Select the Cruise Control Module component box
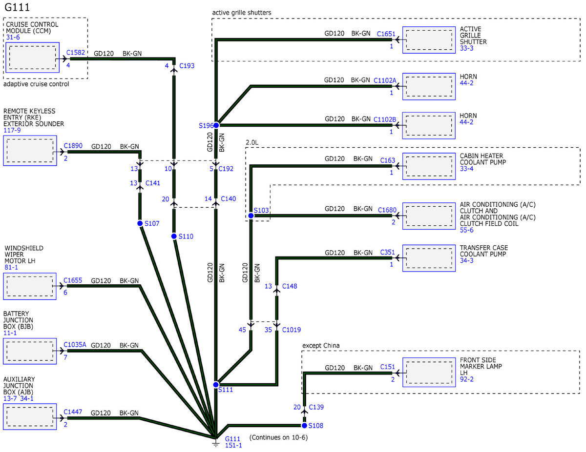 pyautogui.click(x=32, y=58)
